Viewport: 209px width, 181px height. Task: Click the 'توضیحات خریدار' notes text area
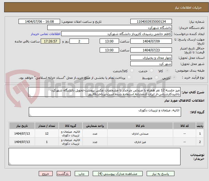click(94, 156)
